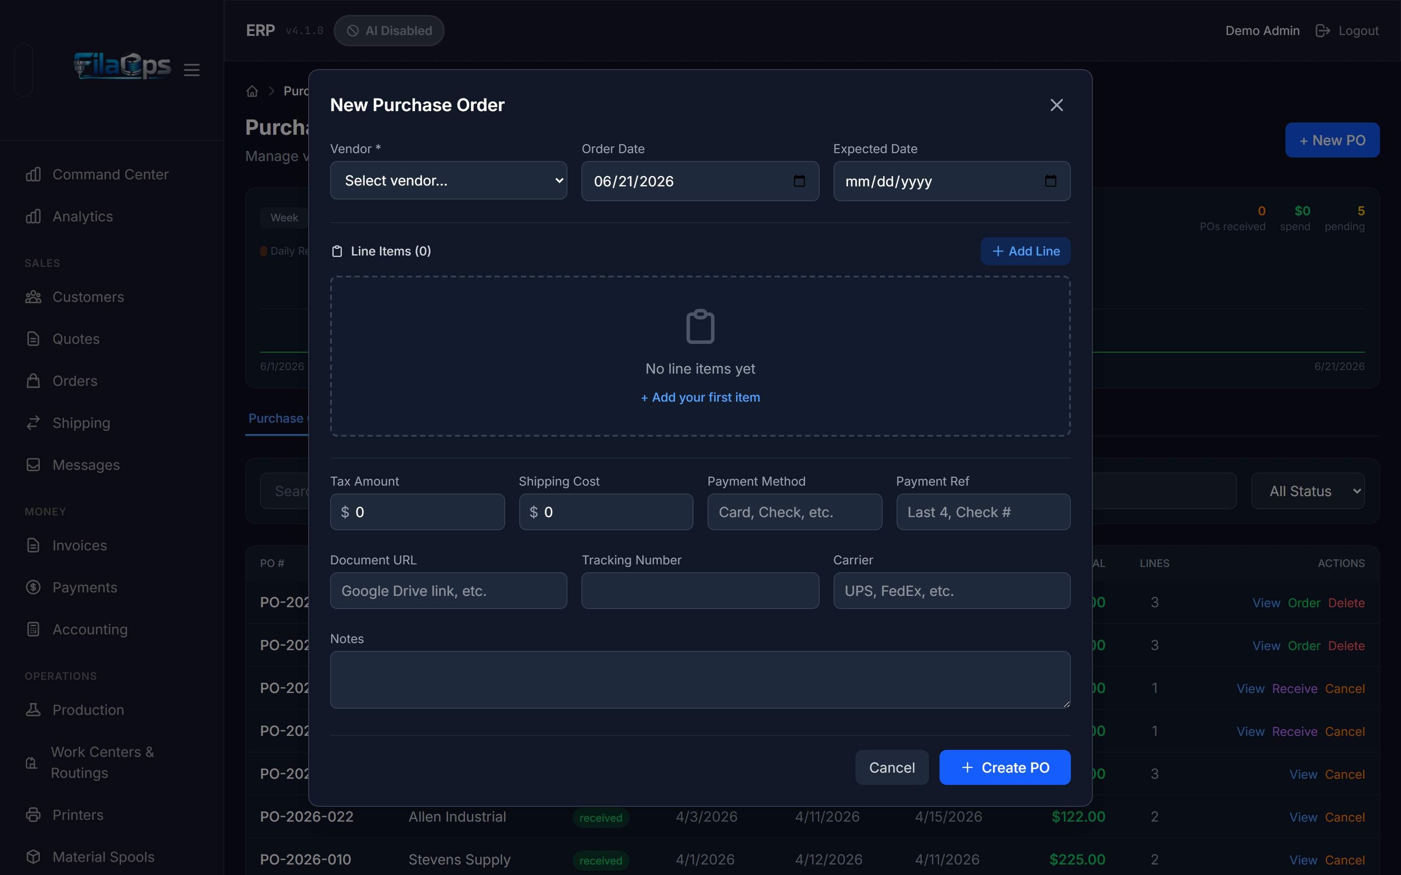Open Material Spools in the sidebar
Screen dimensions: 1401x875
pyautogui.click(x=103, y=857)
